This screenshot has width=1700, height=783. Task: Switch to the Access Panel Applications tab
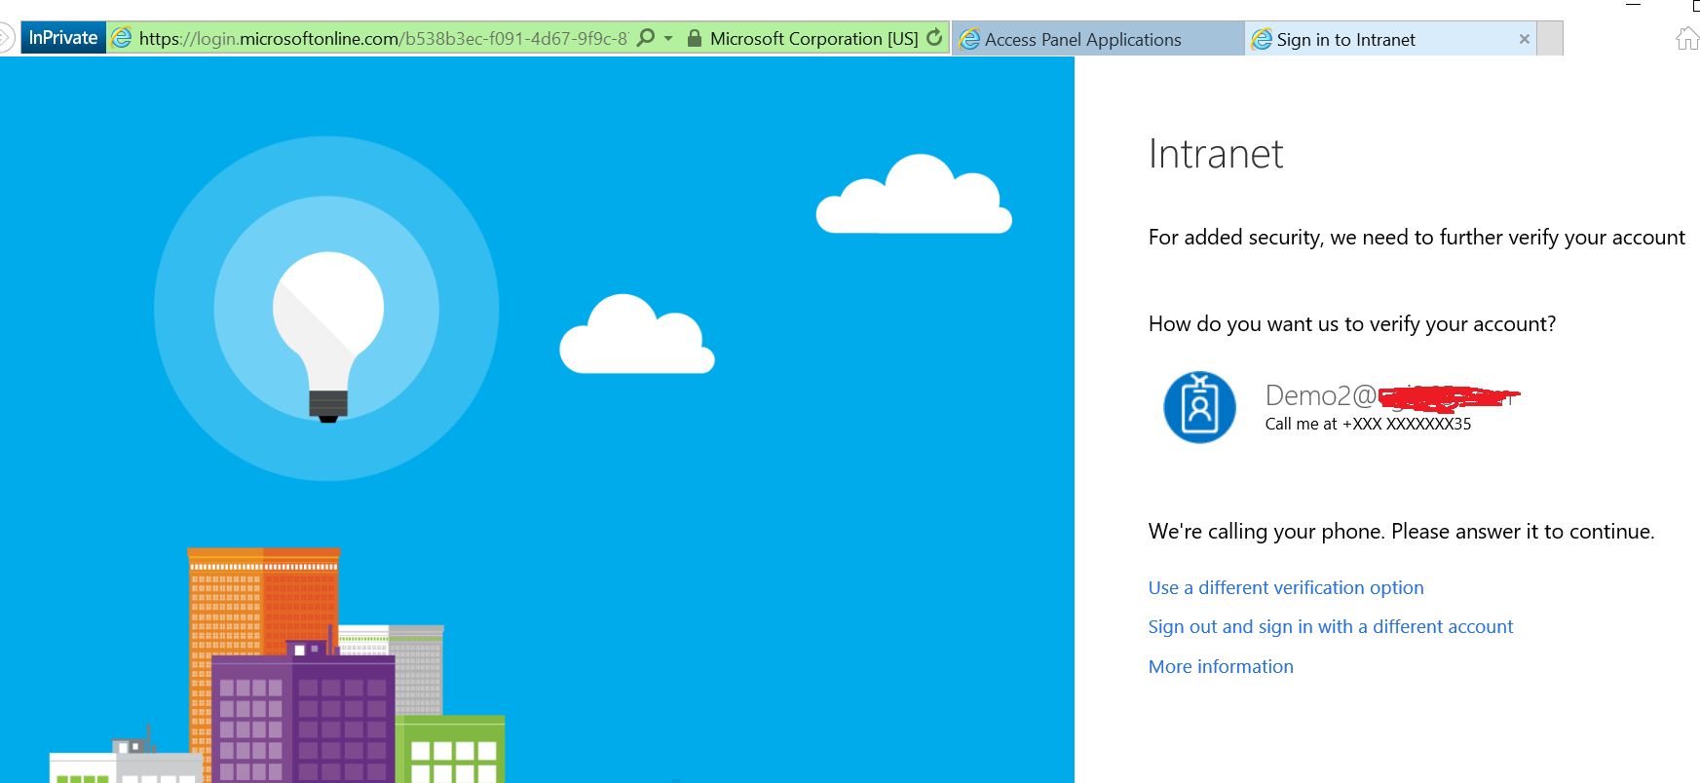coord(1082,40)
